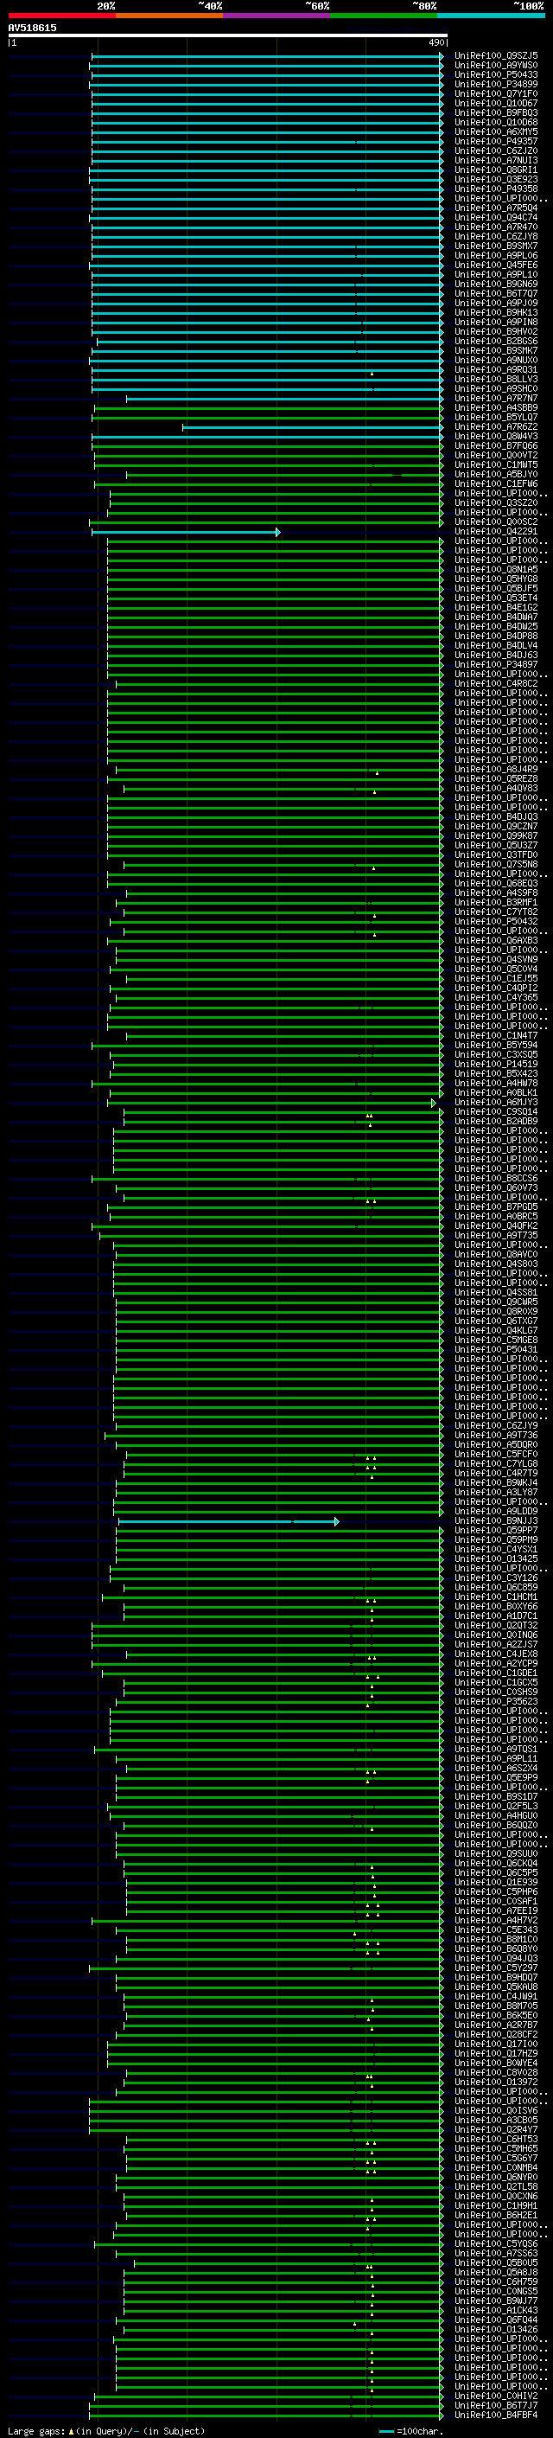The image size is (553, 2438).
Task: Select the purple ~60% identity legend segment
Action: click(x=276, y=16)
